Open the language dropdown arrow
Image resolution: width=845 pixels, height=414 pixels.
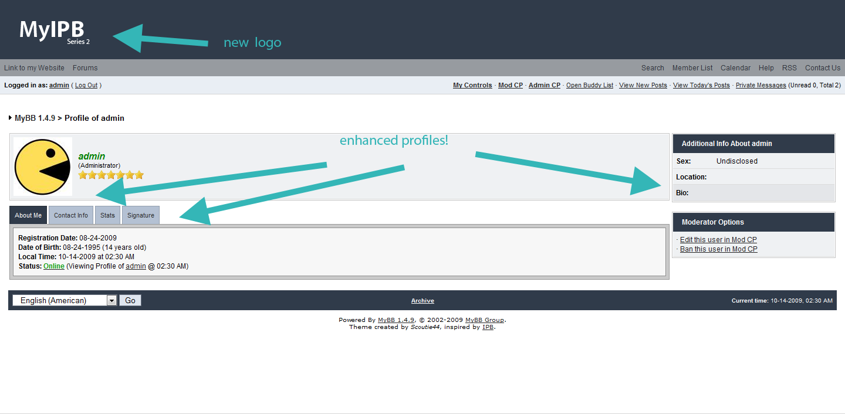(x=112, y=300)
